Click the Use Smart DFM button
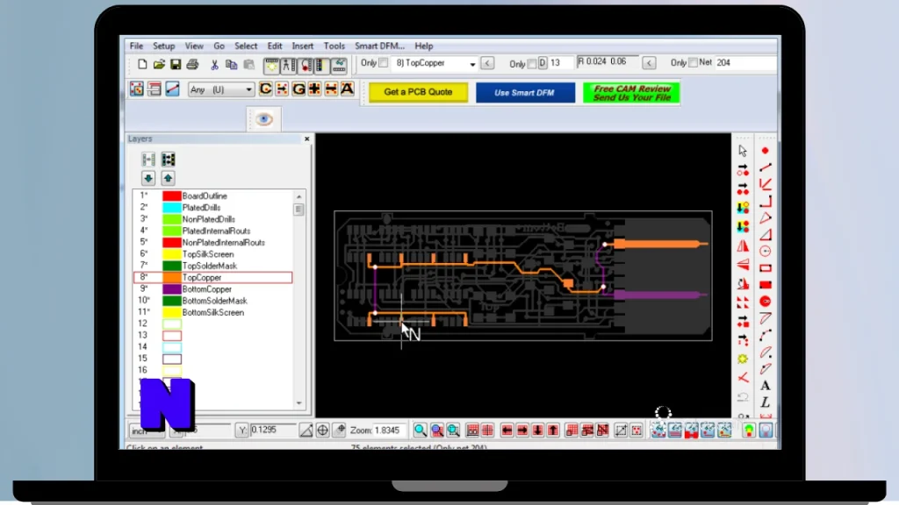Viewport: 899px width, 505px height. (525, 92)
